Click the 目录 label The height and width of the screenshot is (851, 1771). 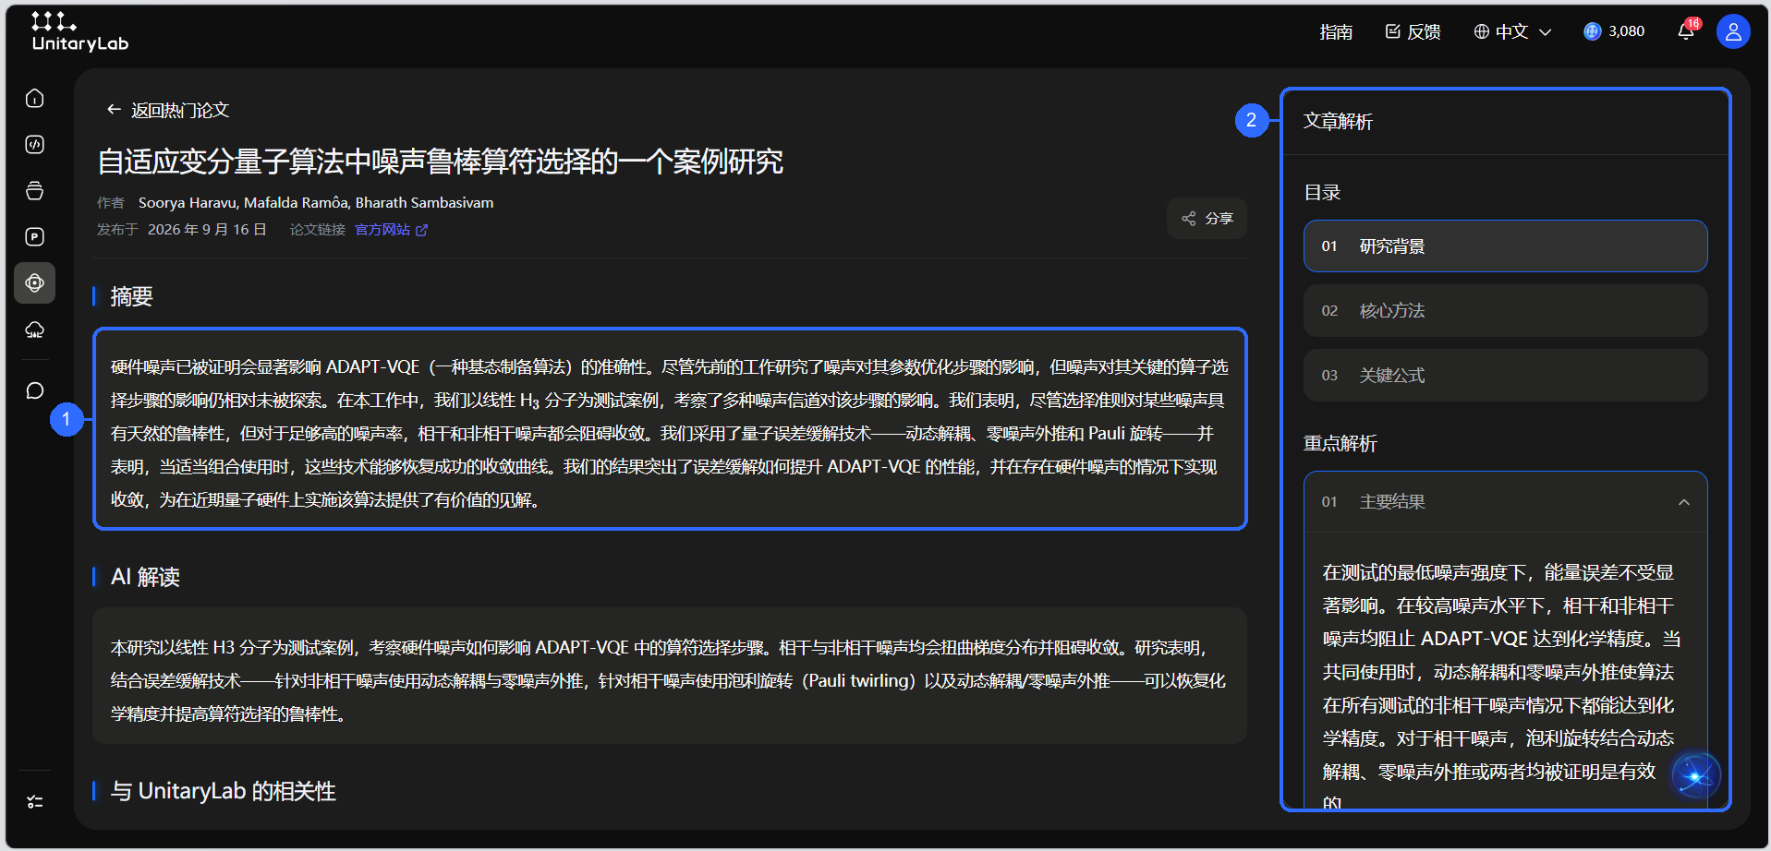tap(1322, 193)
